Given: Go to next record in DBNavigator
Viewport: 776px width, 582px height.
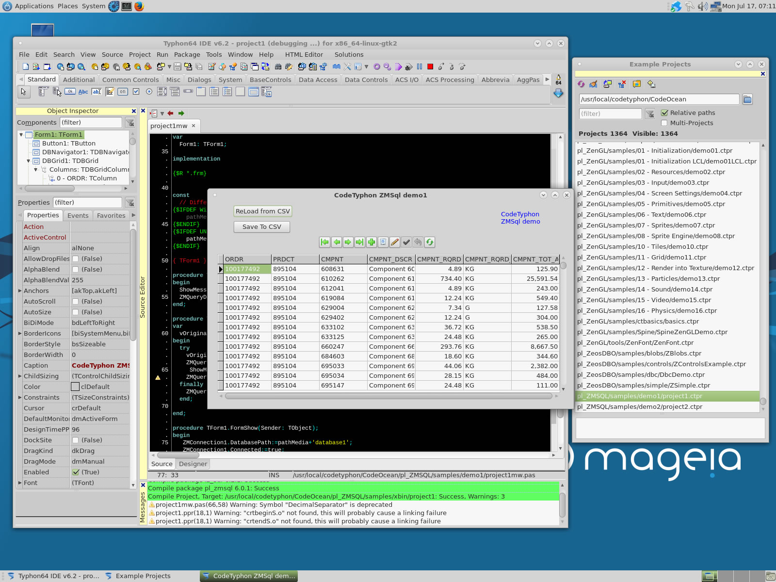Looking at the screenshot, I should [348, 242].
